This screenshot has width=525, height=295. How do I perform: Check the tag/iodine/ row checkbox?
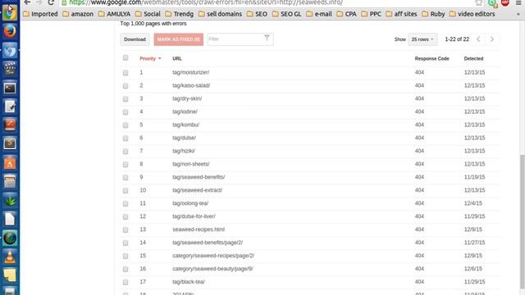pos(126,111)
